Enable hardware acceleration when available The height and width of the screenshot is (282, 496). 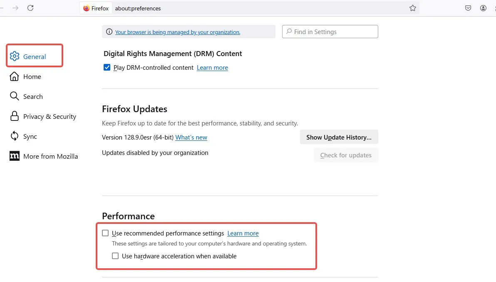[115, 256]
